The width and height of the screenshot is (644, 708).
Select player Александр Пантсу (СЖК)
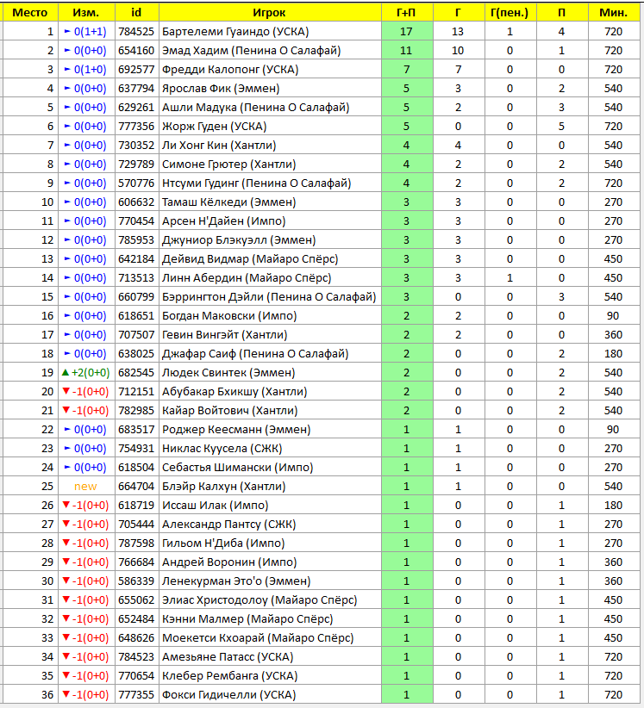point(229,525)
